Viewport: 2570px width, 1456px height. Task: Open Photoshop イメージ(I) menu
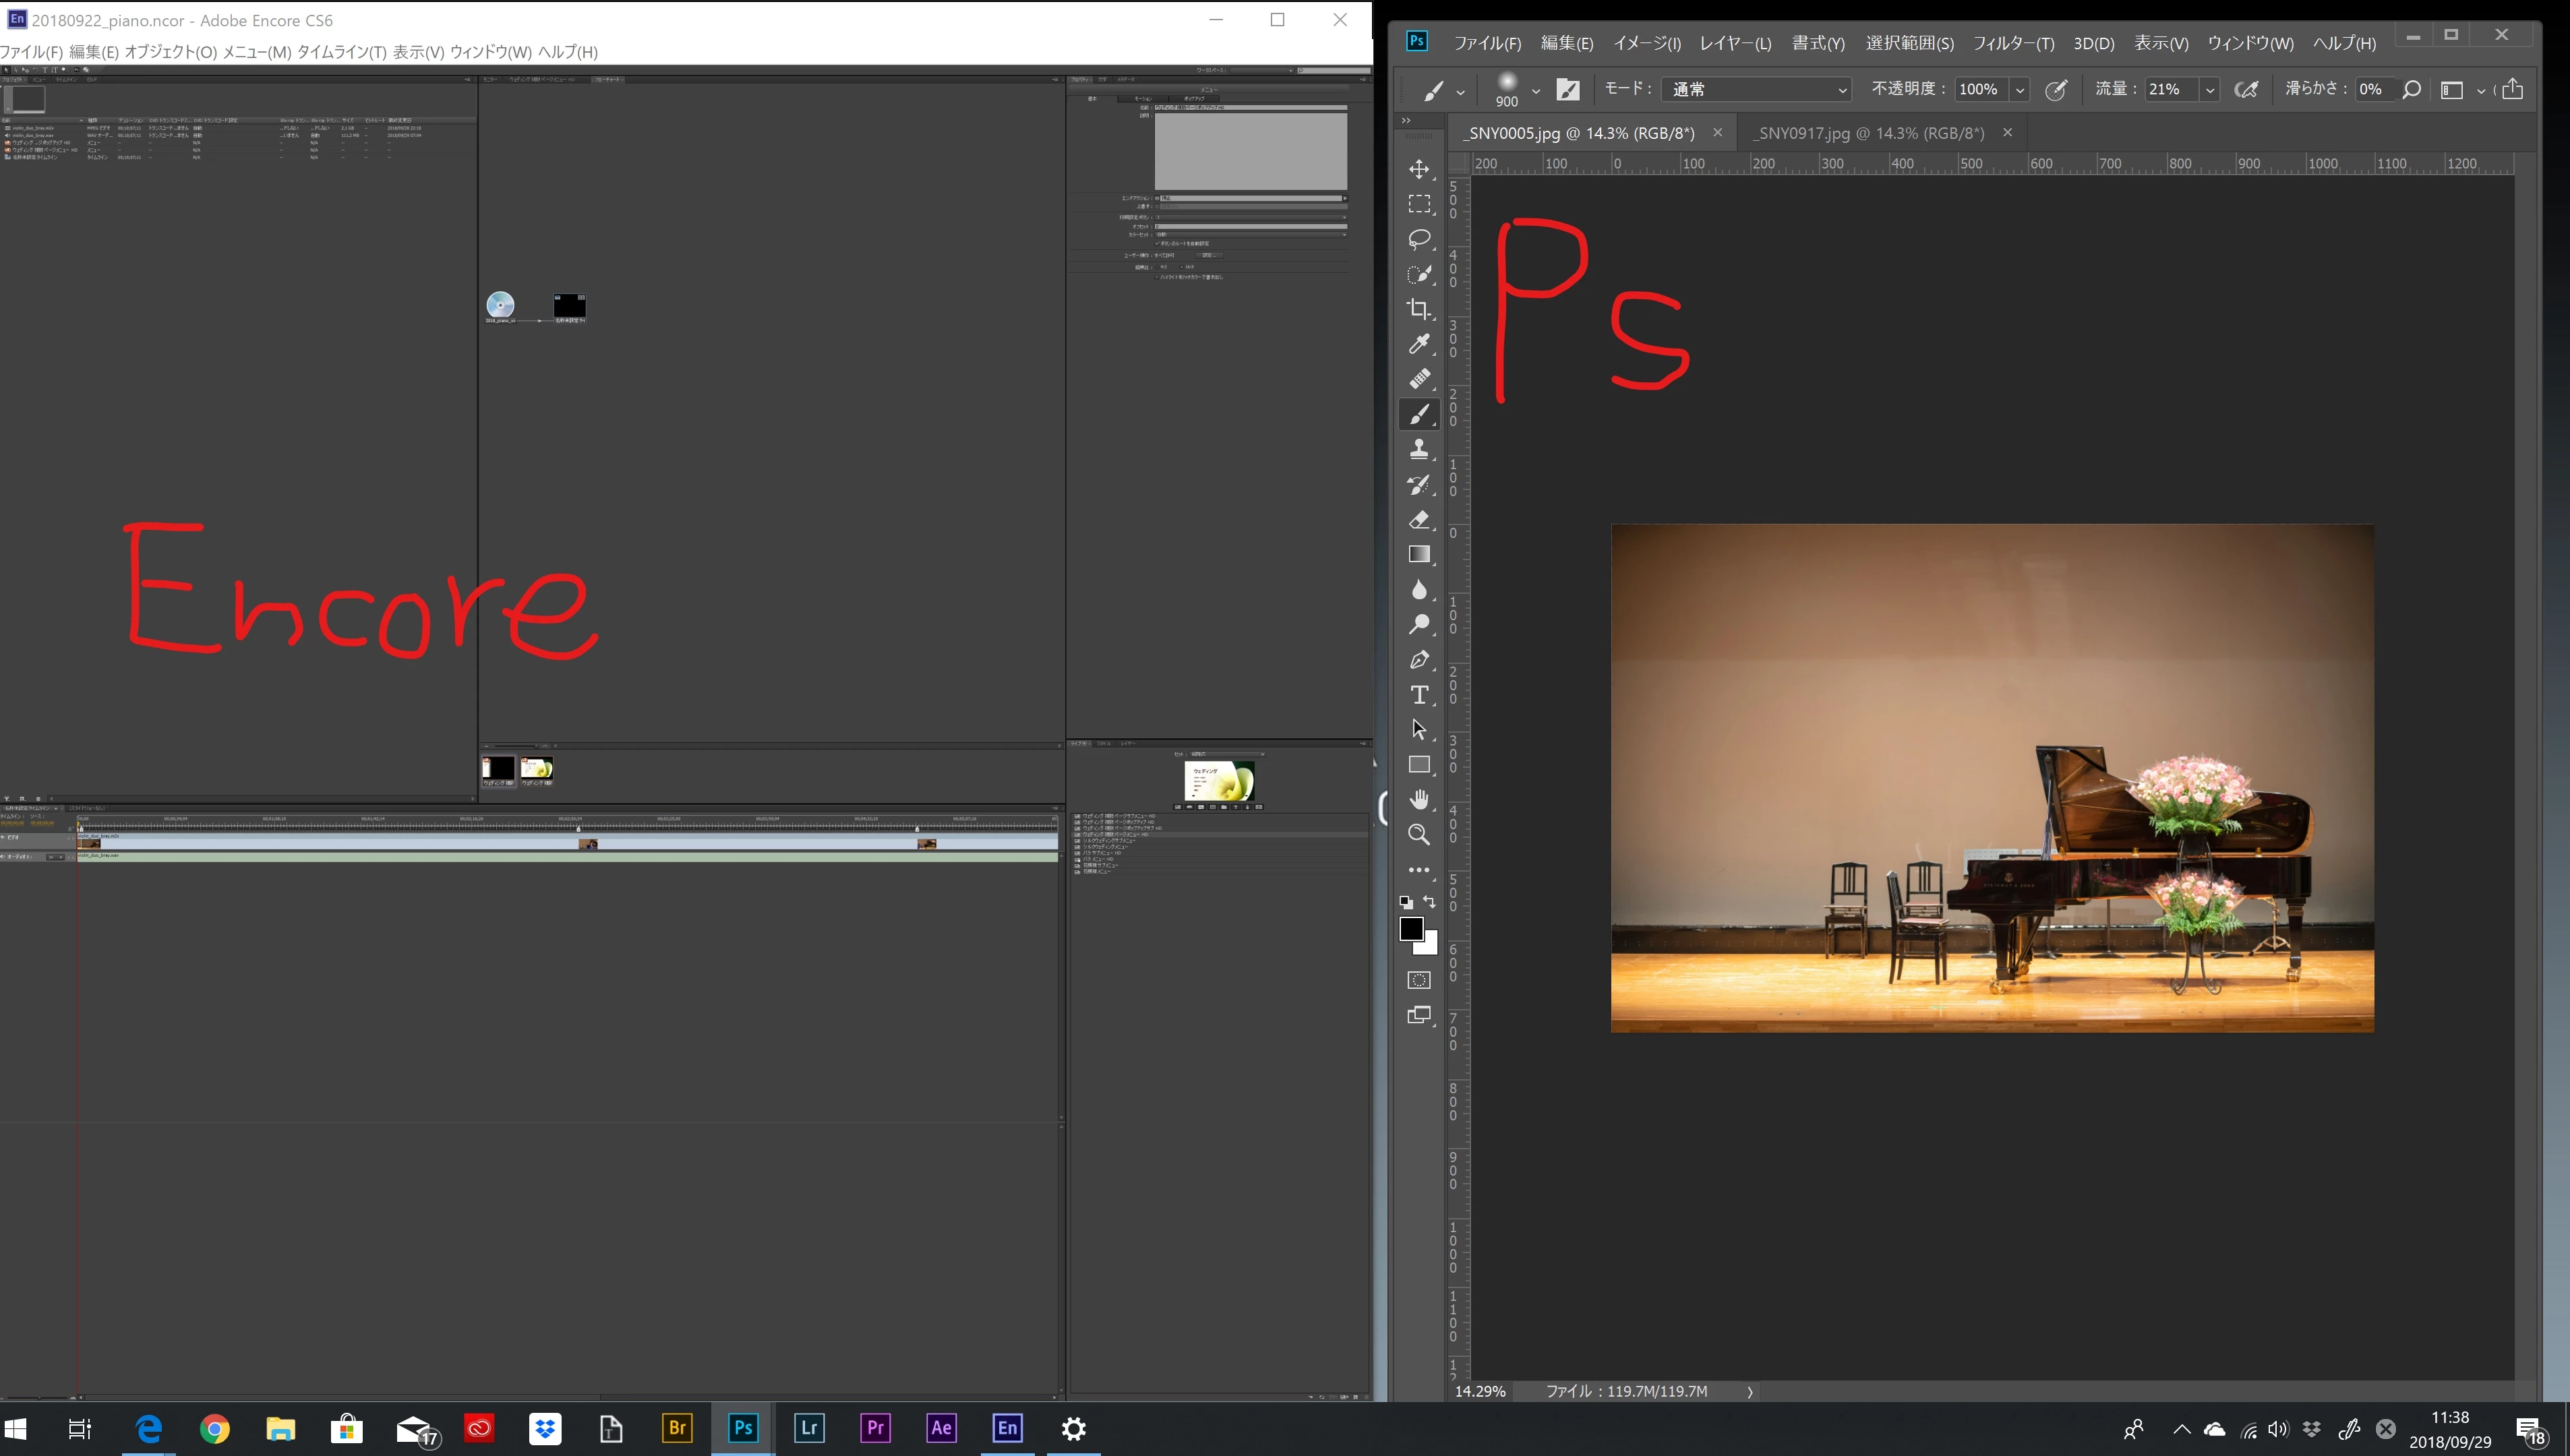[x=1646, y=43]
